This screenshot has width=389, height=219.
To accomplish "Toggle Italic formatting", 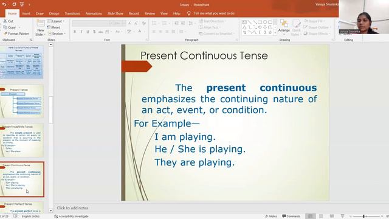I will [81, 32].
